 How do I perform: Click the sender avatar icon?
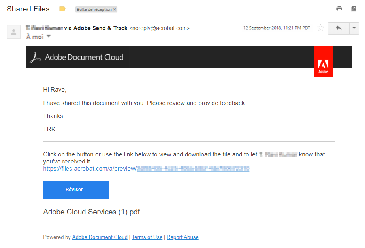pos(13,32)
